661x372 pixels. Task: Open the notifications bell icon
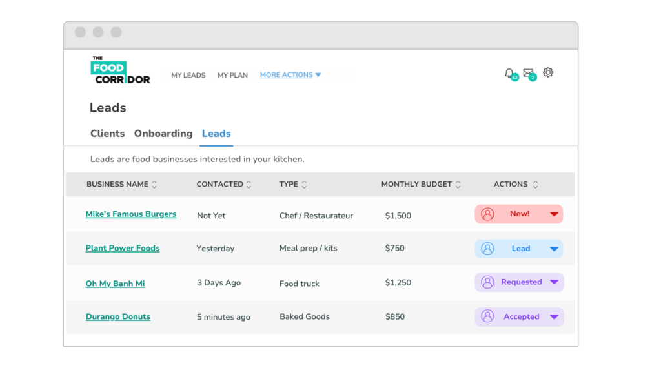click(509, 74)
